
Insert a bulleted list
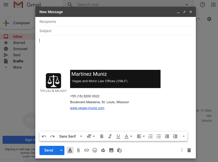click(159, 137)
